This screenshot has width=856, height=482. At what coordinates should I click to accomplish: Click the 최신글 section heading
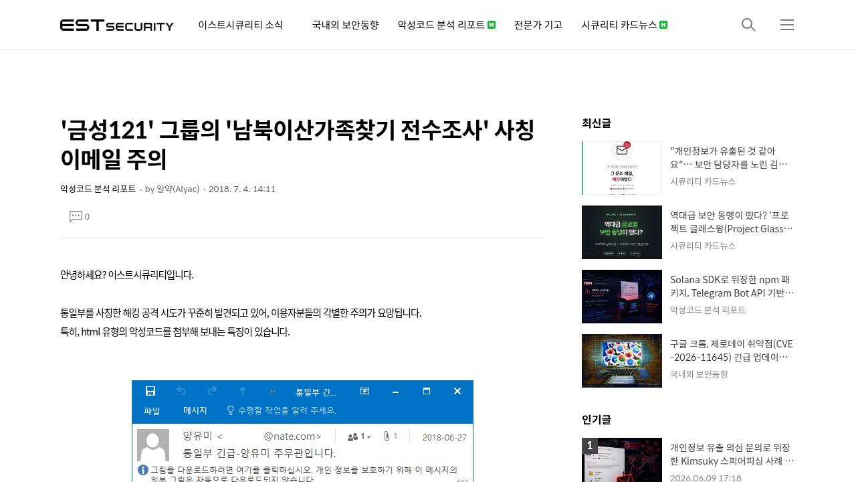[x=597, y=123]
